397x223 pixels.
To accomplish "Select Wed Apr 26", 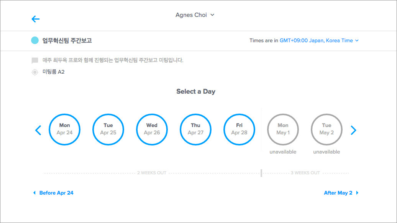I will [x=152, y=129].
